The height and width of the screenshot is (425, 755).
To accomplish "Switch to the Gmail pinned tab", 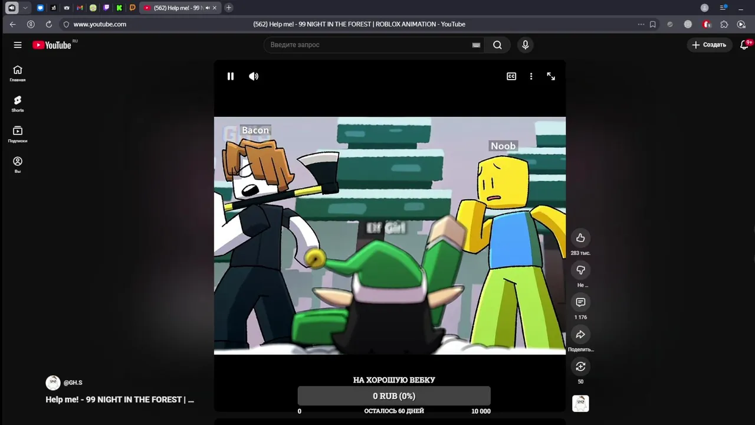I will click(80, 8).
